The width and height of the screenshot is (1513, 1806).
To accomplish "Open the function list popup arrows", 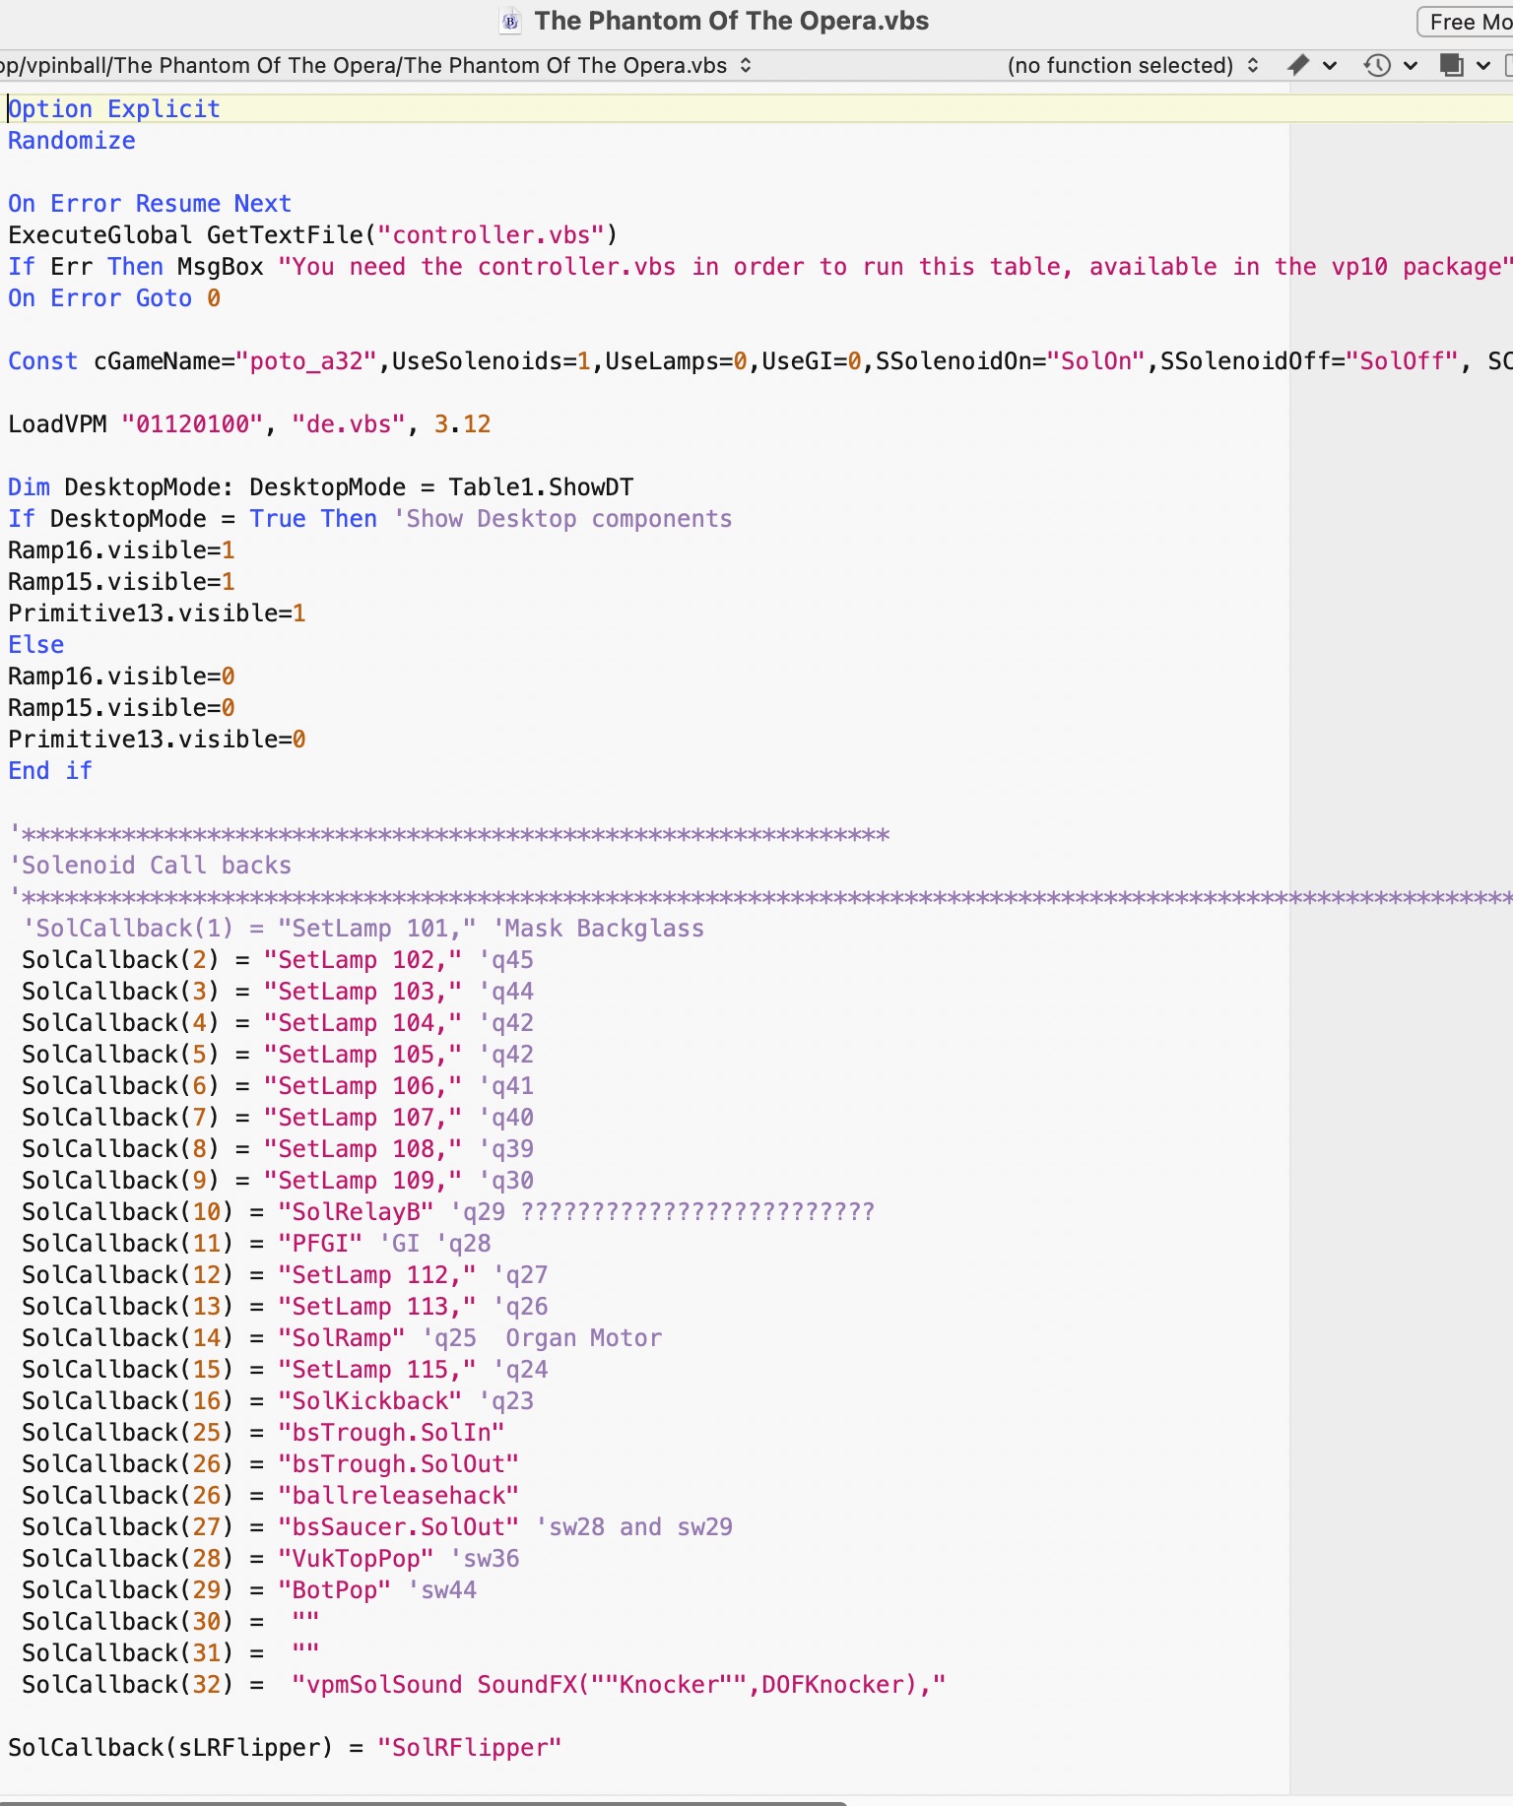I will pyautogui.click(x=1253, y=65).
